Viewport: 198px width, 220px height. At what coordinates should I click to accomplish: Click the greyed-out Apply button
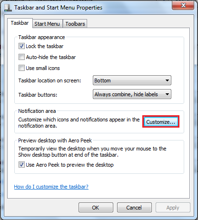173,208
